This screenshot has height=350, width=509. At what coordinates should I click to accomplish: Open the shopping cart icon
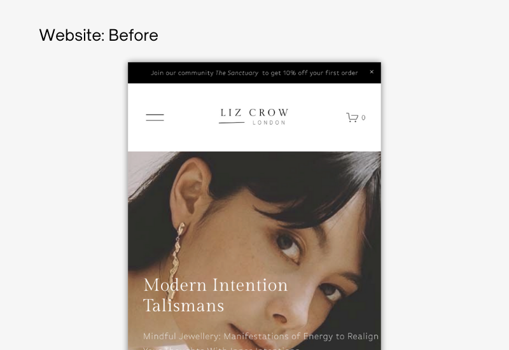(352, 117)
